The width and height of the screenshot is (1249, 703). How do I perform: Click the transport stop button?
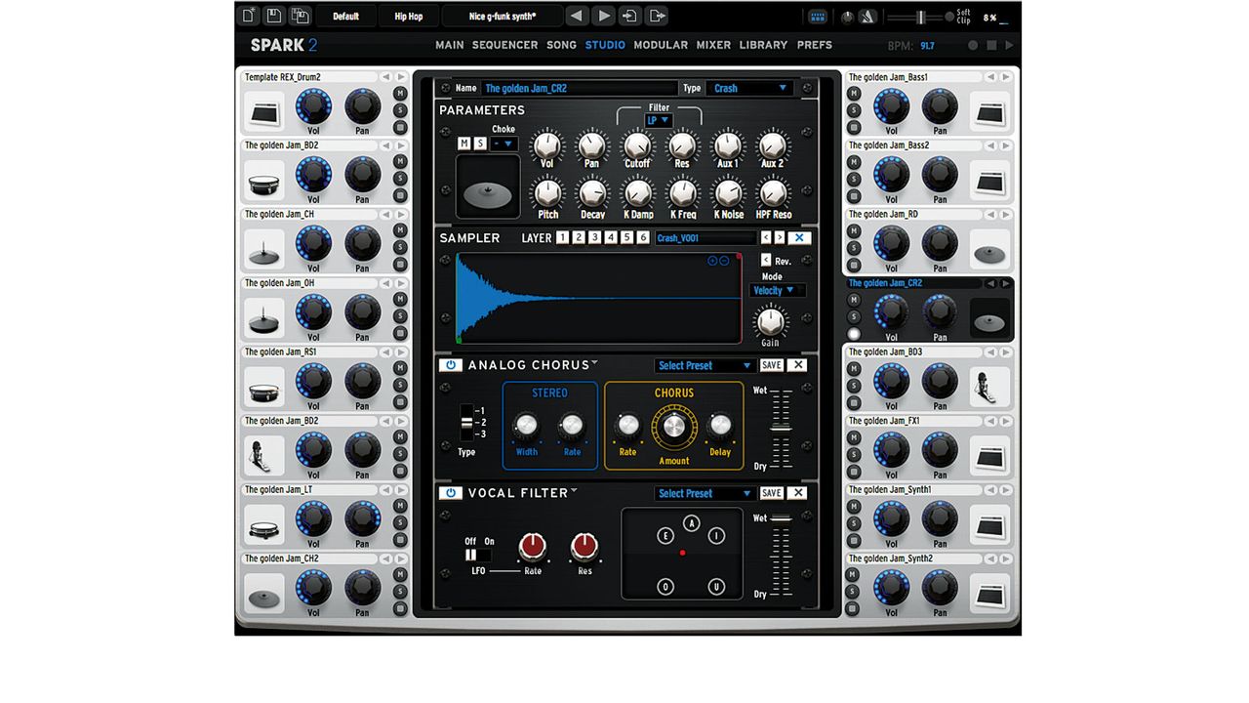991,45
